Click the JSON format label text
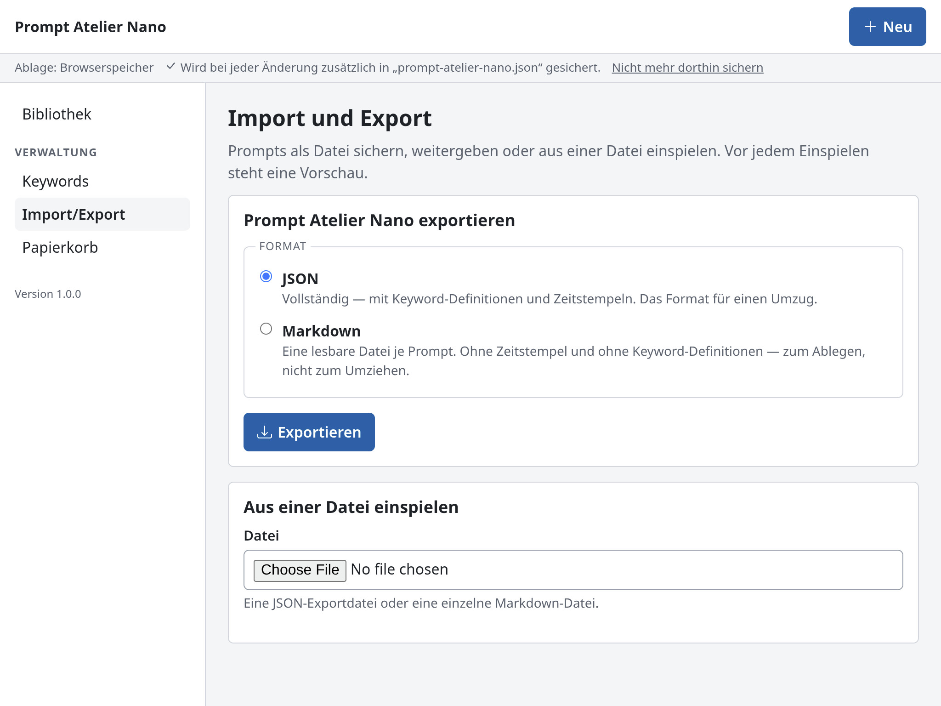Image resolution: width=941 pixels, height=706 pixels. click(x=300, y=279)
